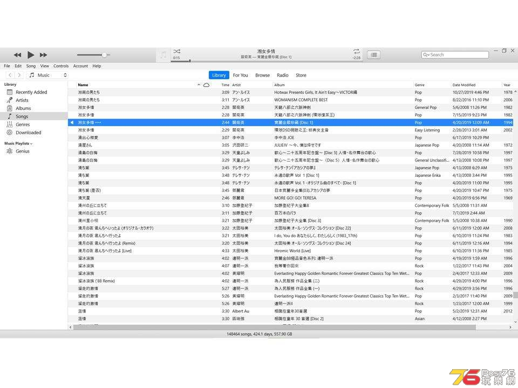The image size is (518, 388).
Task: Toggle the Shuffle icon
Action: [x=177, y=51]
